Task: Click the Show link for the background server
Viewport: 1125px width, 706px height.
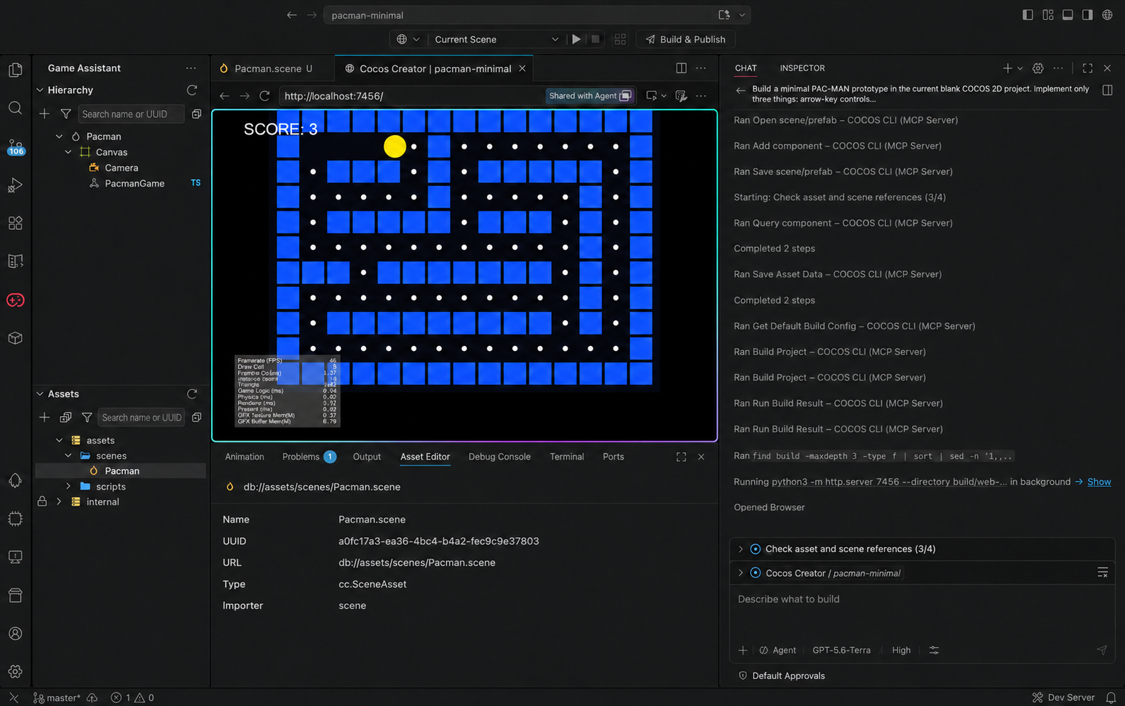Action: pyautogui.click(x=1099, y=482)
